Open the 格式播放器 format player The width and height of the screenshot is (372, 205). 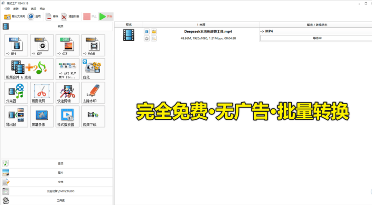tap(67, 116)
